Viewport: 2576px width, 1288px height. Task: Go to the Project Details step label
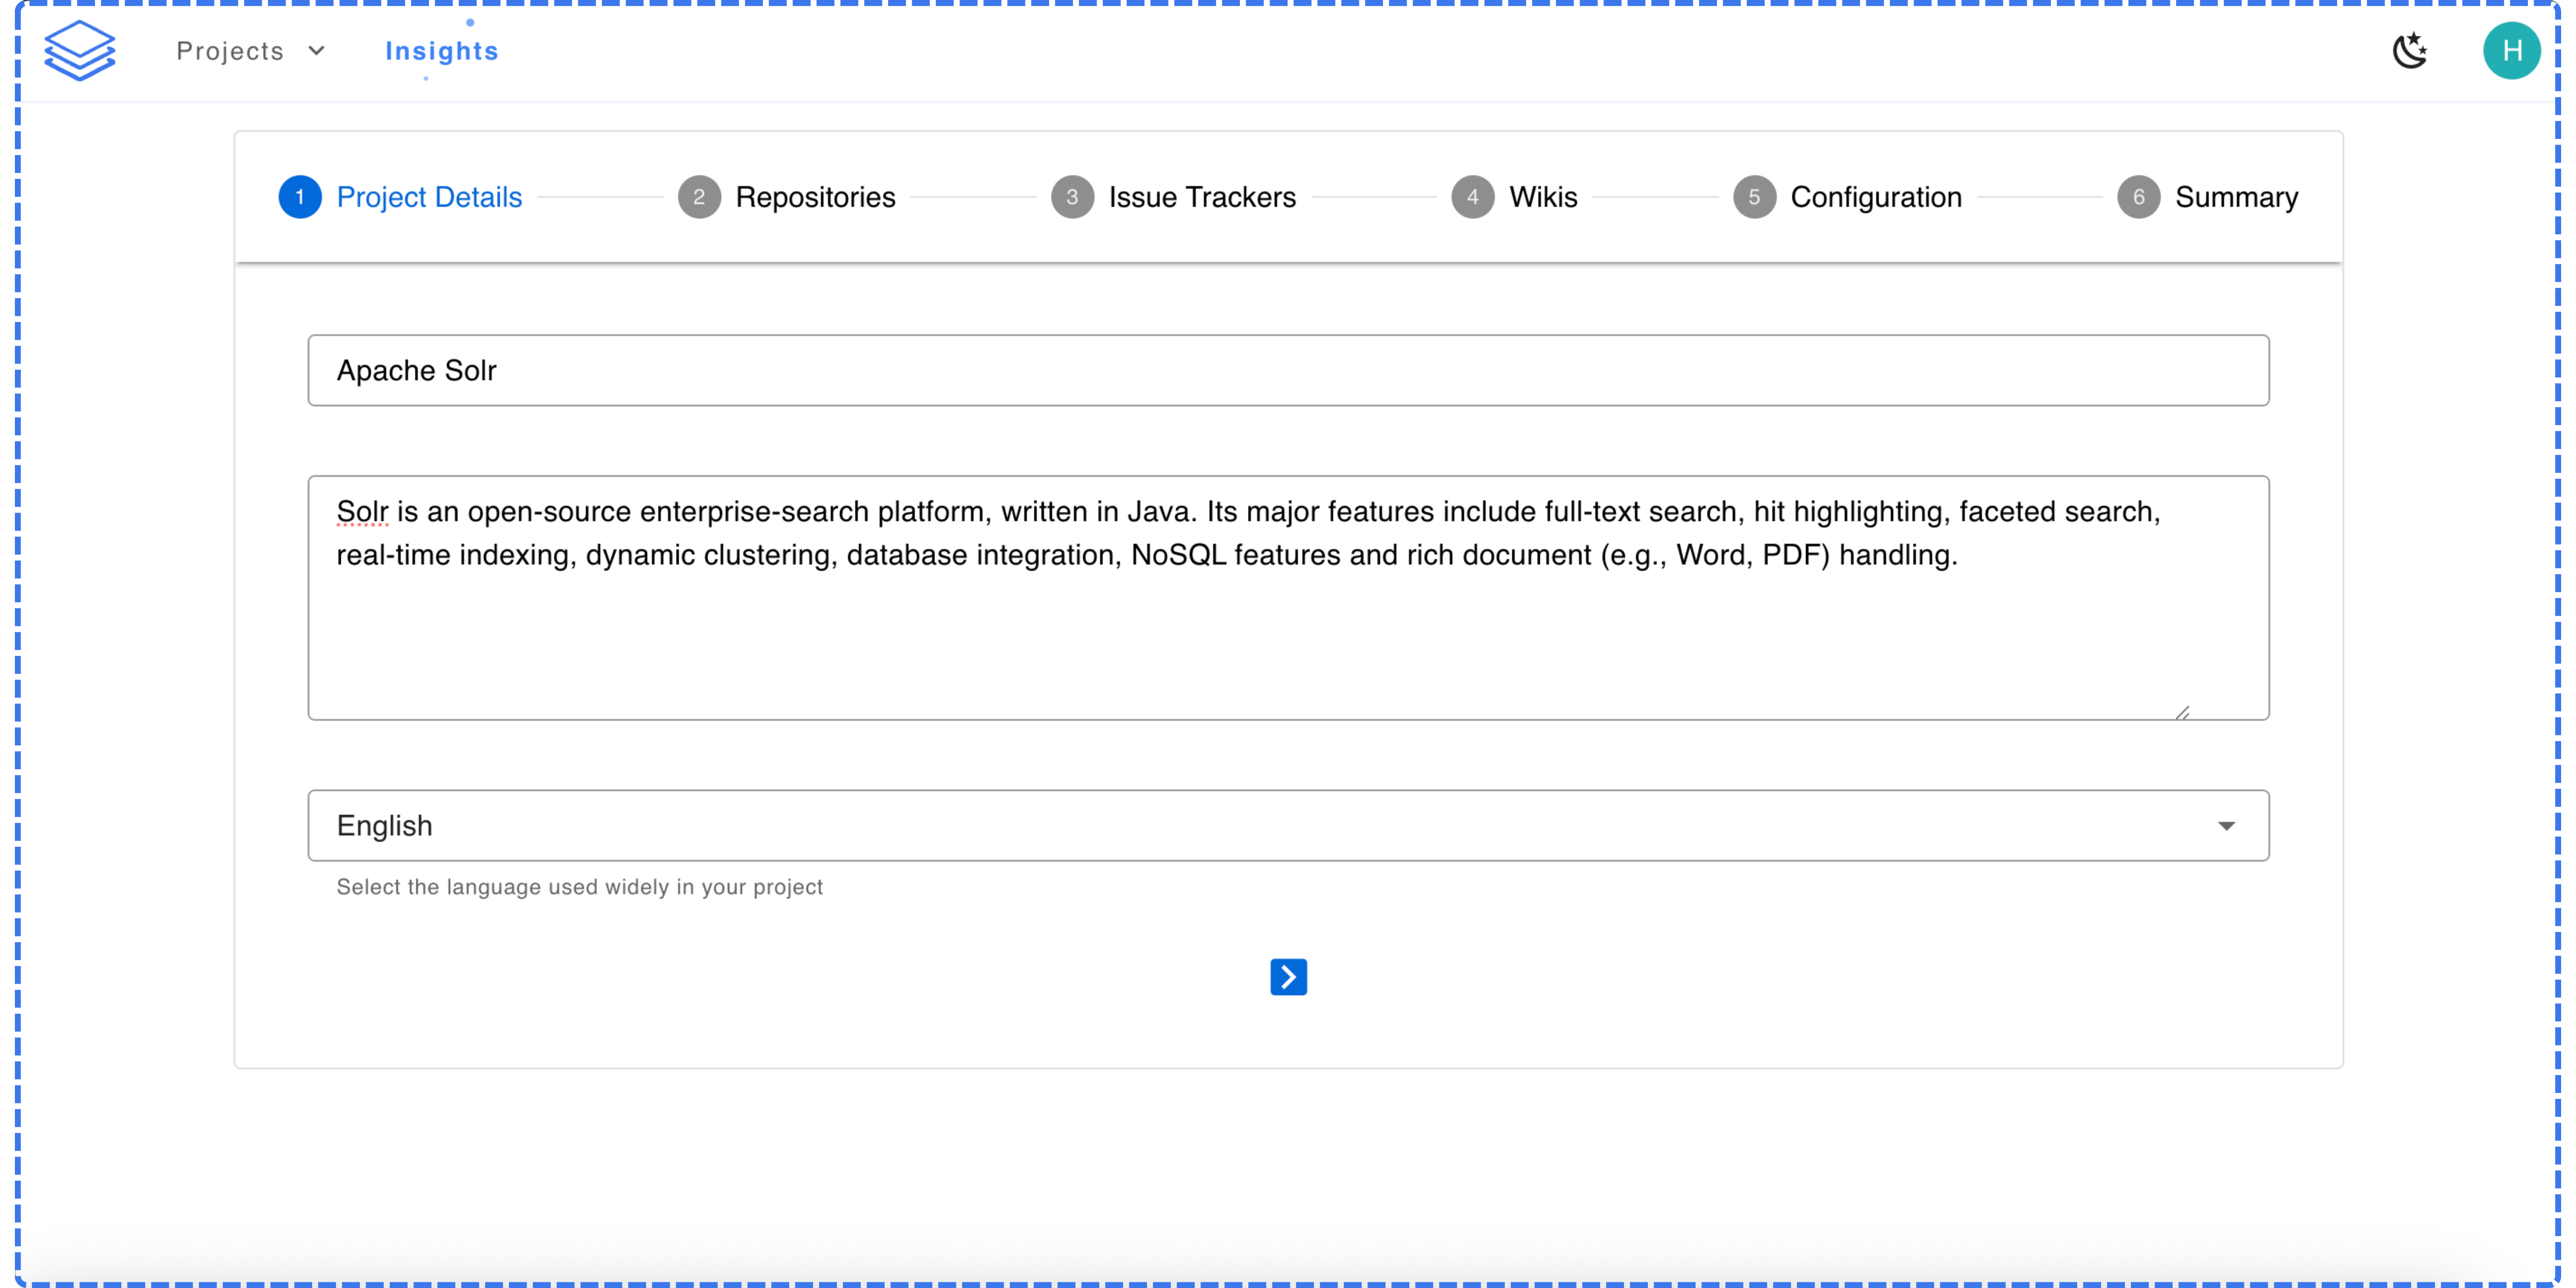pyautogui.click(x=429, y=197)
